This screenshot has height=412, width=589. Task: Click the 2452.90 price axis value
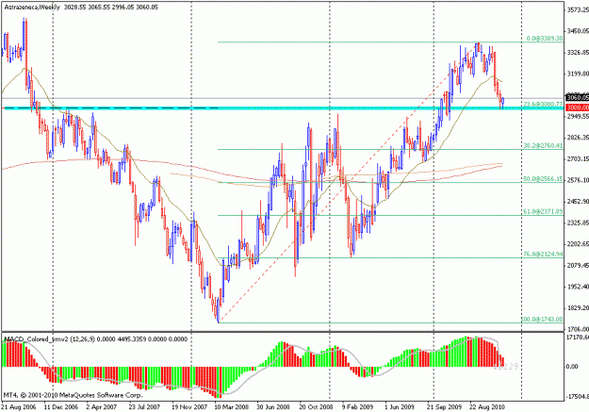point(578,202)
